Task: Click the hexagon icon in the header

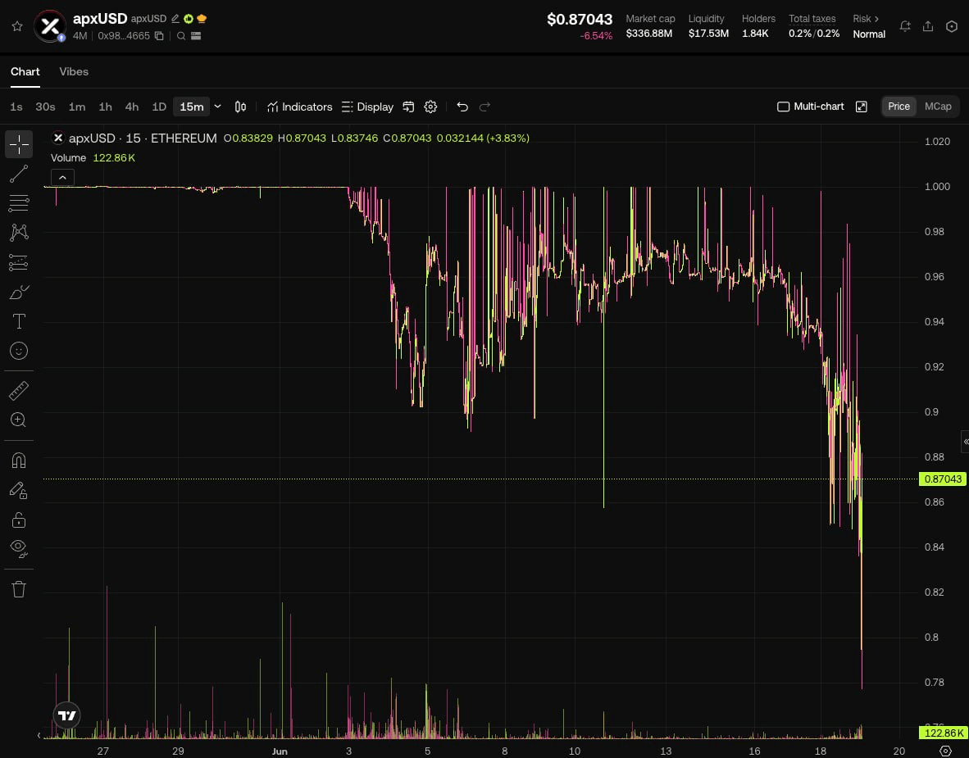Action: click(x=952, y=26)
